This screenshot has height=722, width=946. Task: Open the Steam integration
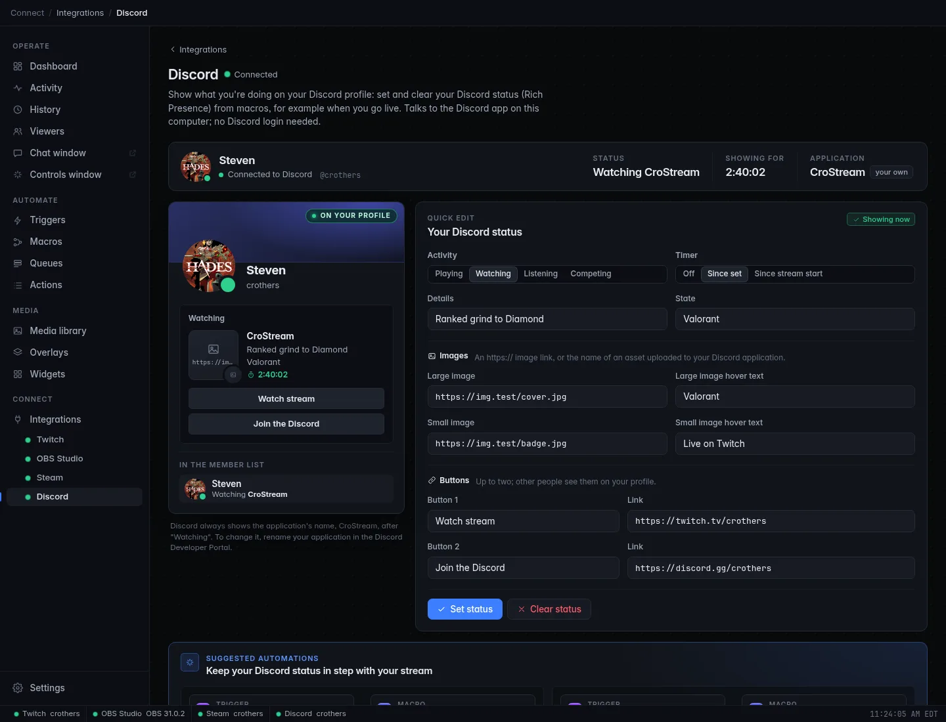pos(74,478)
